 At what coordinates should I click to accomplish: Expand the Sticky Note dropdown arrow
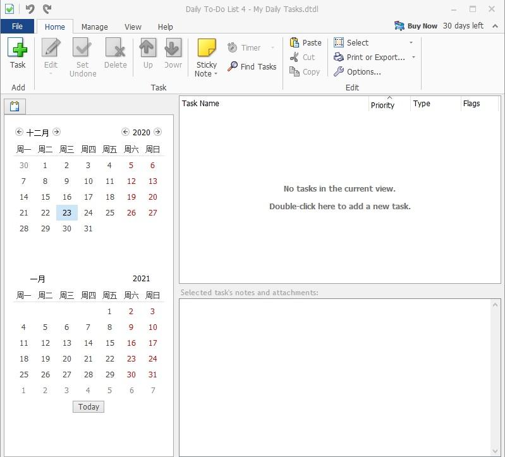tap(216, 74)
